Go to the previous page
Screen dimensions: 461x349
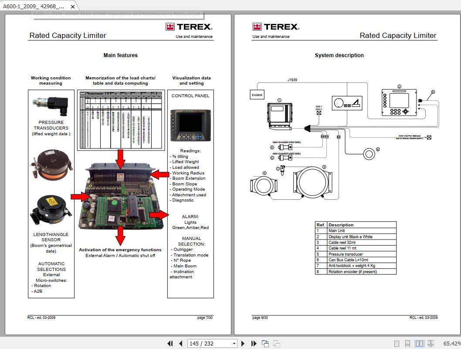(x=180, y=344)
